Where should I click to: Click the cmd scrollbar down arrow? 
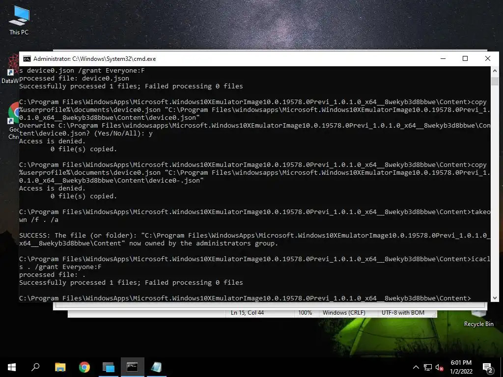coord(495,298)
